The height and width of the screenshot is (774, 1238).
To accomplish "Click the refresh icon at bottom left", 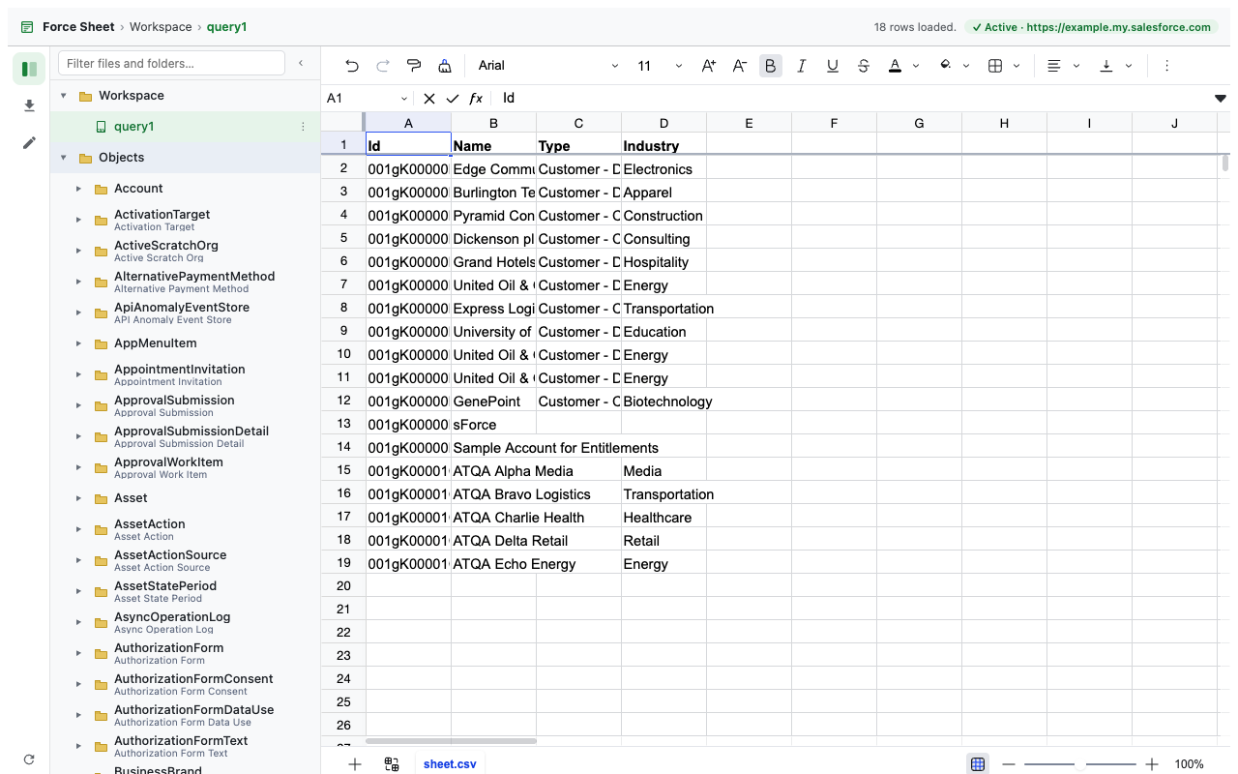I will (x=29, y=759).
